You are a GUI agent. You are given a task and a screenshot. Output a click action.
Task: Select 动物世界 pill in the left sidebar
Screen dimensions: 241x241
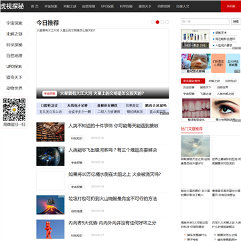(14, 88)
